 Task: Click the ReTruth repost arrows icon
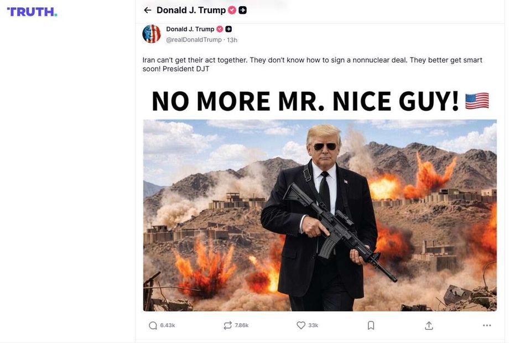[x=227, y=325]
